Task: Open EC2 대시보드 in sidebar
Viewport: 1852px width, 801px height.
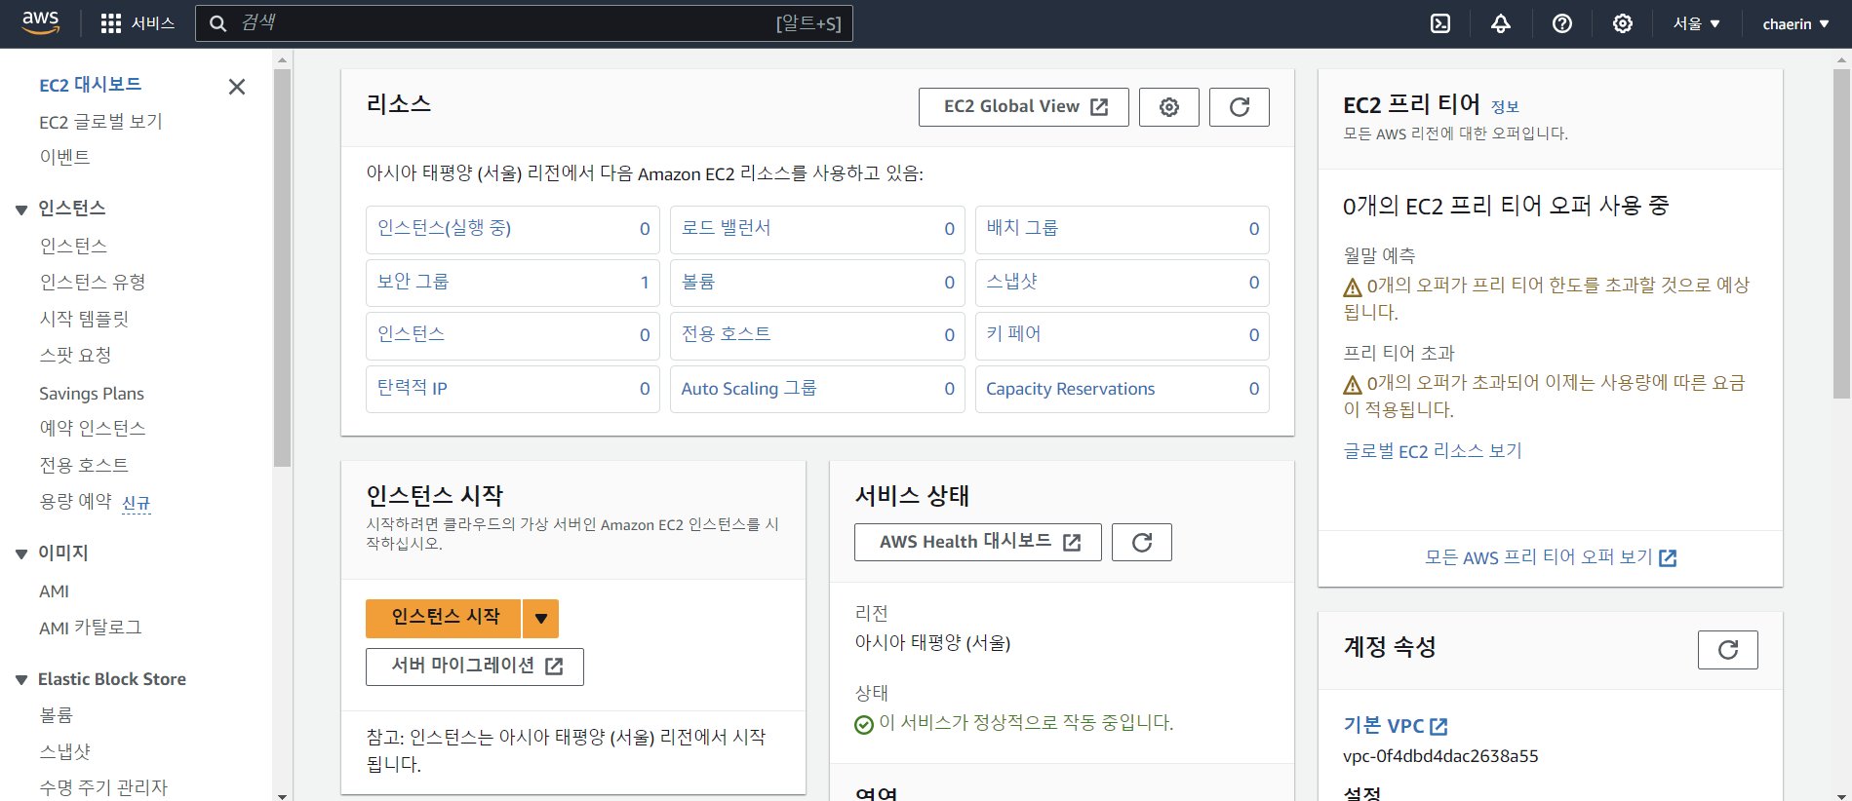Action: coord(91,85)
